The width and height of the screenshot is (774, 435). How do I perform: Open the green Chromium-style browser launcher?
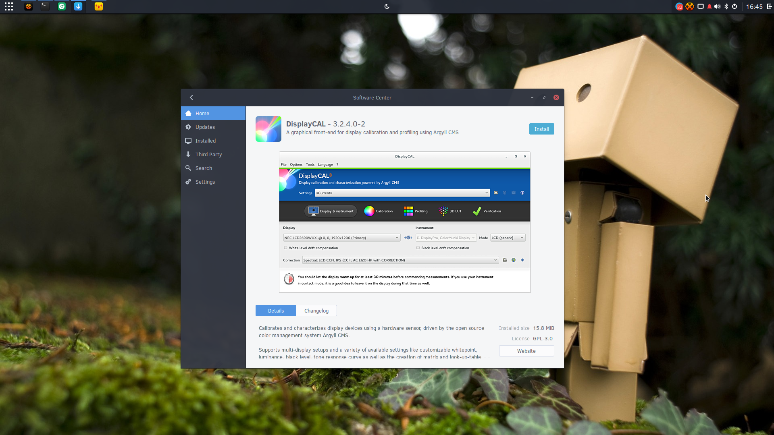point(62,6)
